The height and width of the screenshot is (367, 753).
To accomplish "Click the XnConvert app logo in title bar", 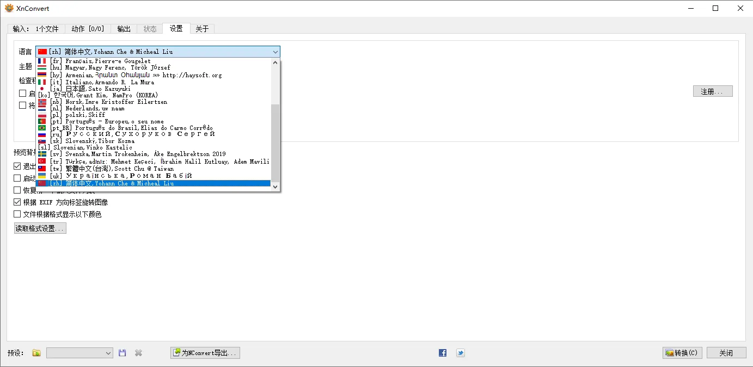I will (9, 8).
